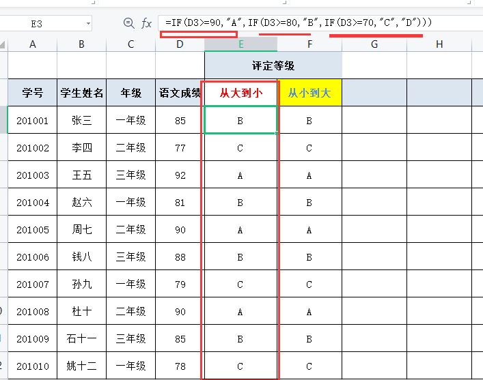
Task: Open the Name Box dropdown arrow
Action: (88, 23)
